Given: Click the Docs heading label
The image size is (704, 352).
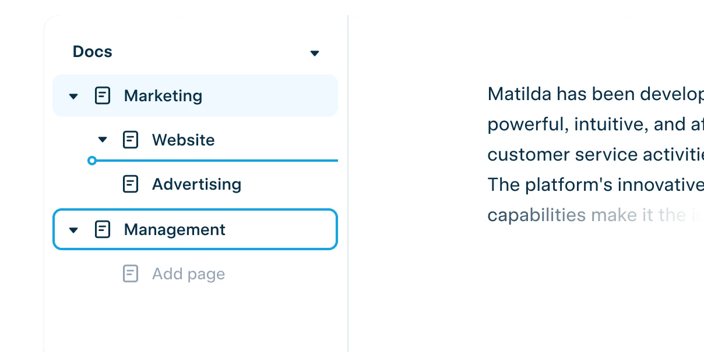Looking at the screenshot, I should (x=92, y=51).
